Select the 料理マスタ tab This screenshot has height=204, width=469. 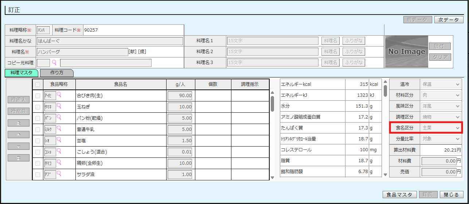(22, 73)
